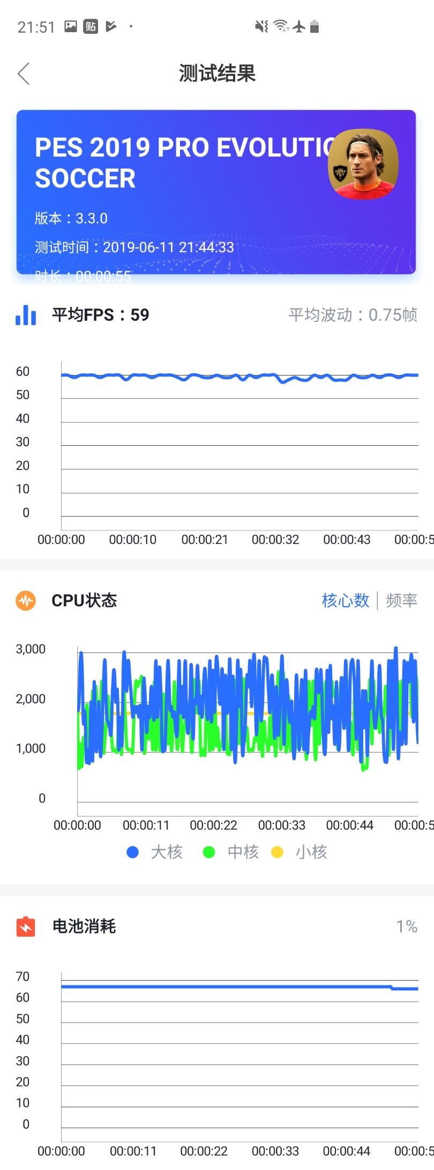Tap the 版本：3.3.0 version text
The image size is (434, 1170).
point(71,218)
